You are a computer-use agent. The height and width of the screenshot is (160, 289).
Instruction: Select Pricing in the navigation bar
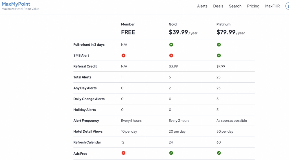(253, 6)
